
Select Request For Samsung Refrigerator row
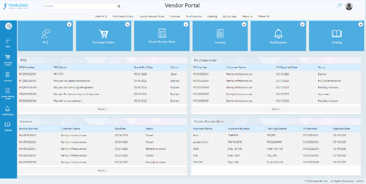(x=102, y=88)
